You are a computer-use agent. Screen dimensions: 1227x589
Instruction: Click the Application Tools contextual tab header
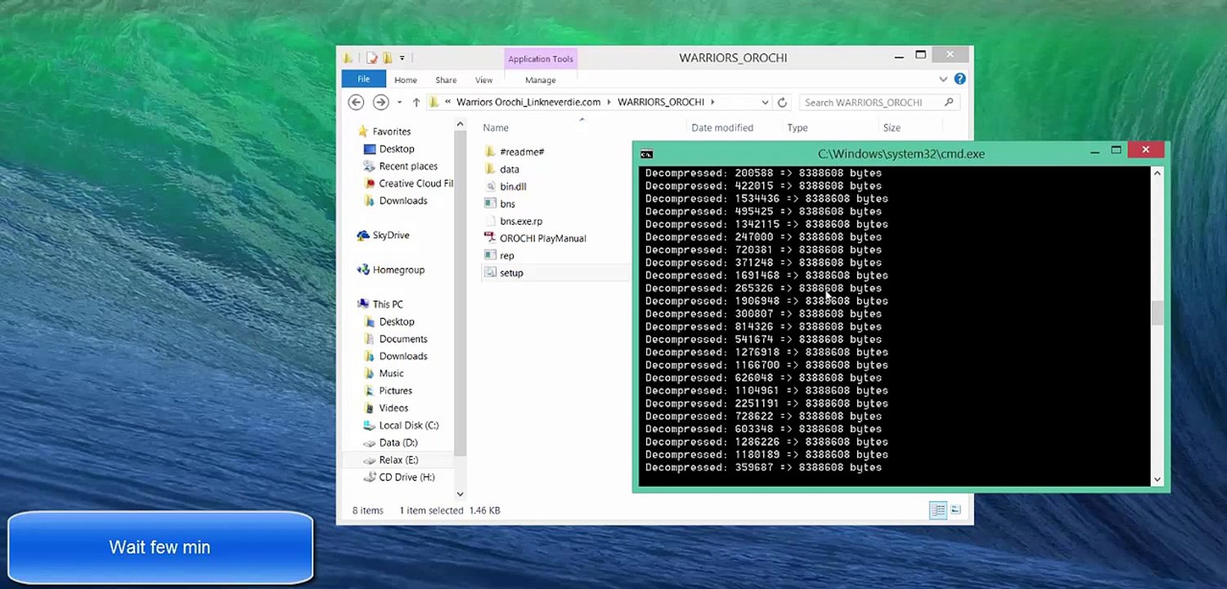point(541,59)
